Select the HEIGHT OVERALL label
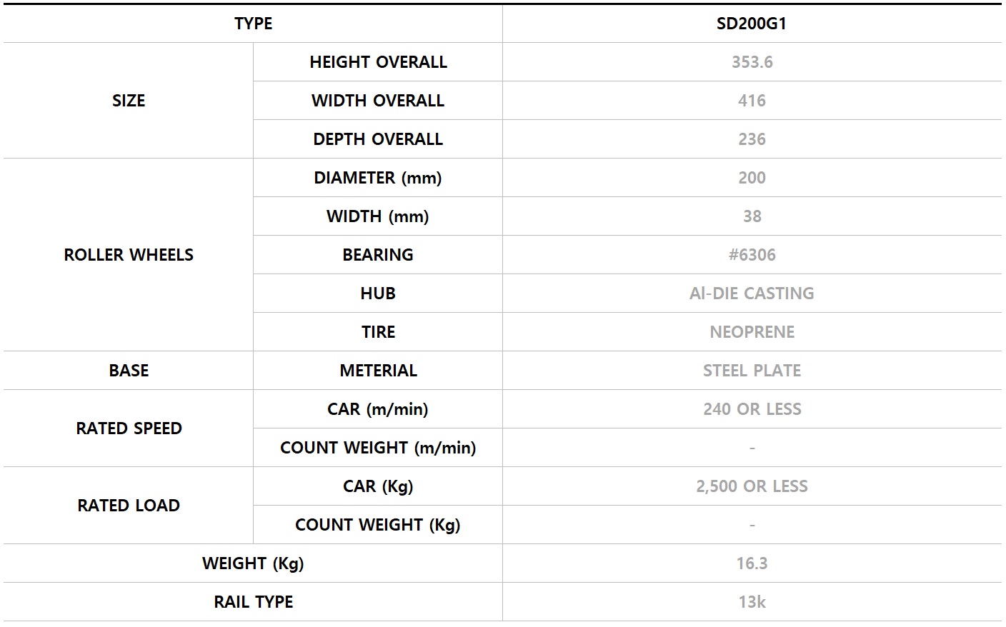Viewport: 1006px width, 627px height. coord(378,62)
